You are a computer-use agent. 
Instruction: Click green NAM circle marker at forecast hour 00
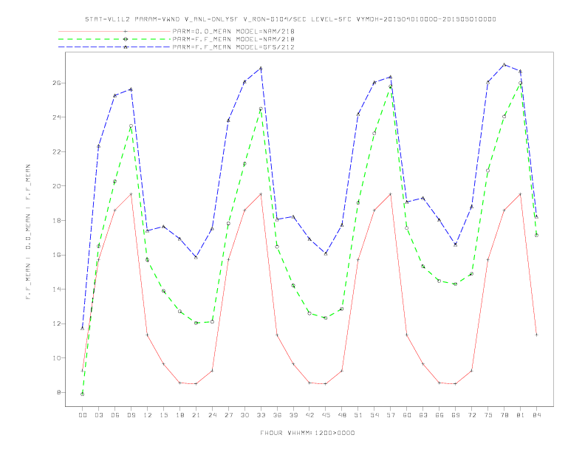pyautogui.click(x=83, y=394)
